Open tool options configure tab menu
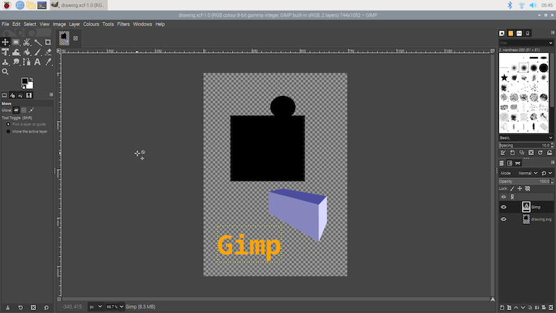The image size is (556, 313). point(51,95)
